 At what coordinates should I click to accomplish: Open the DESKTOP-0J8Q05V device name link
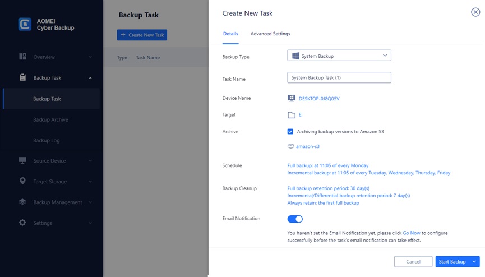[x=318, y=98]
